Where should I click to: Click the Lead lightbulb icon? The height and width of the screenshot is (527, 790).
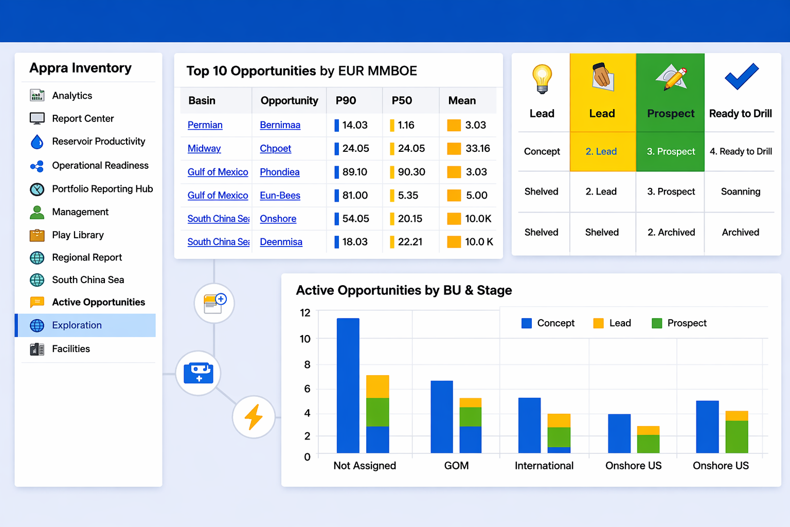pyautogui.click(x=542, y=79)
